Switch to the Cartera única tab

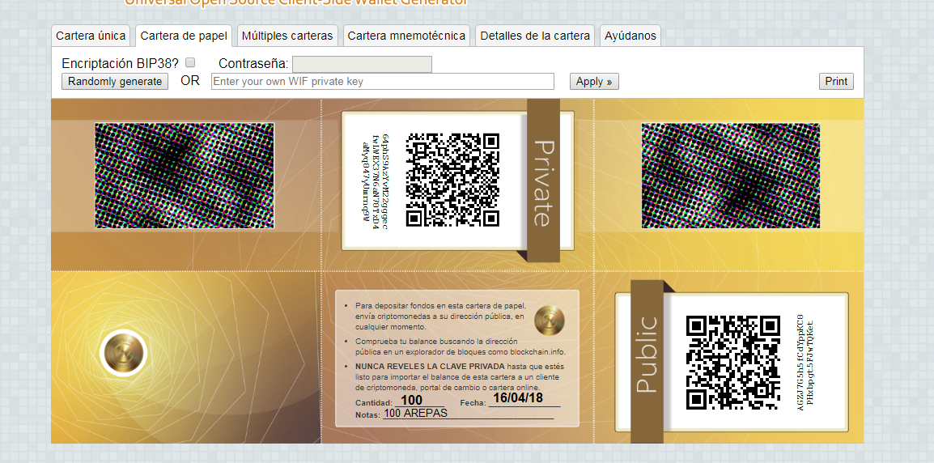(x=91, y=36)
